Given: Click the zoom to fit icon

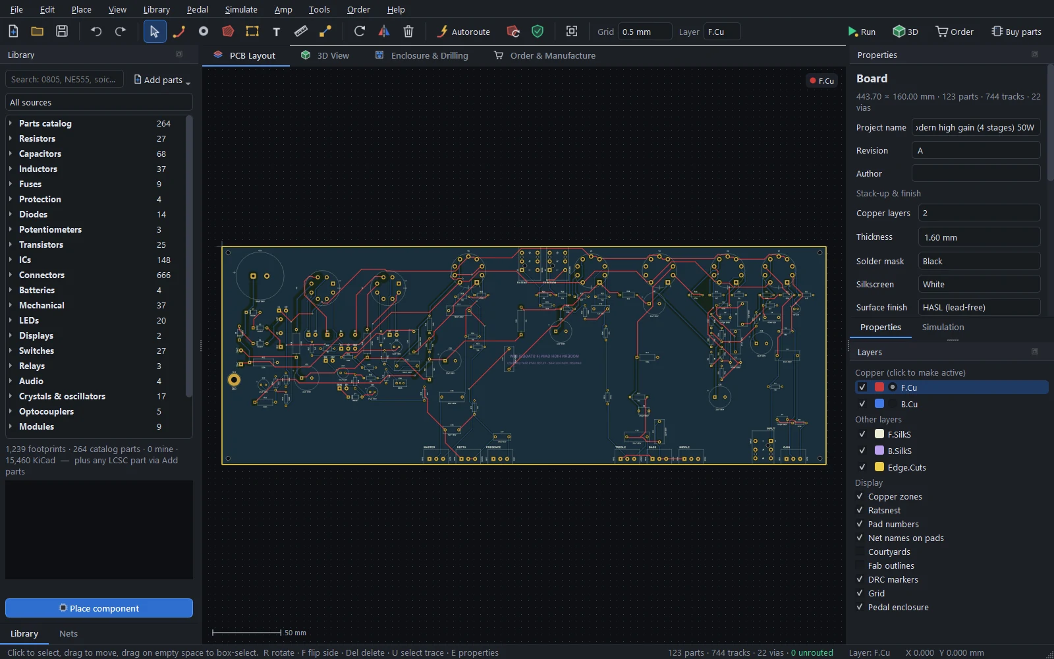Looking at the screenshot, I should (x=572, y=32).
